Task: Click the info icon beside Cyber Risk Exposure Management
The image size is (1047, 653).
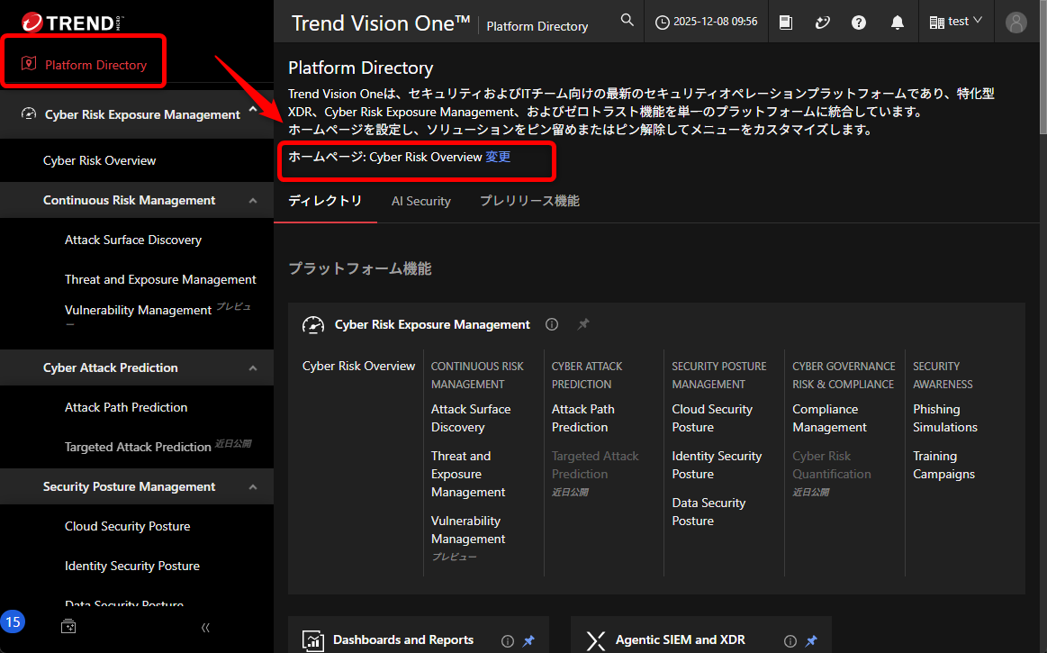Action: click(552, 324)
